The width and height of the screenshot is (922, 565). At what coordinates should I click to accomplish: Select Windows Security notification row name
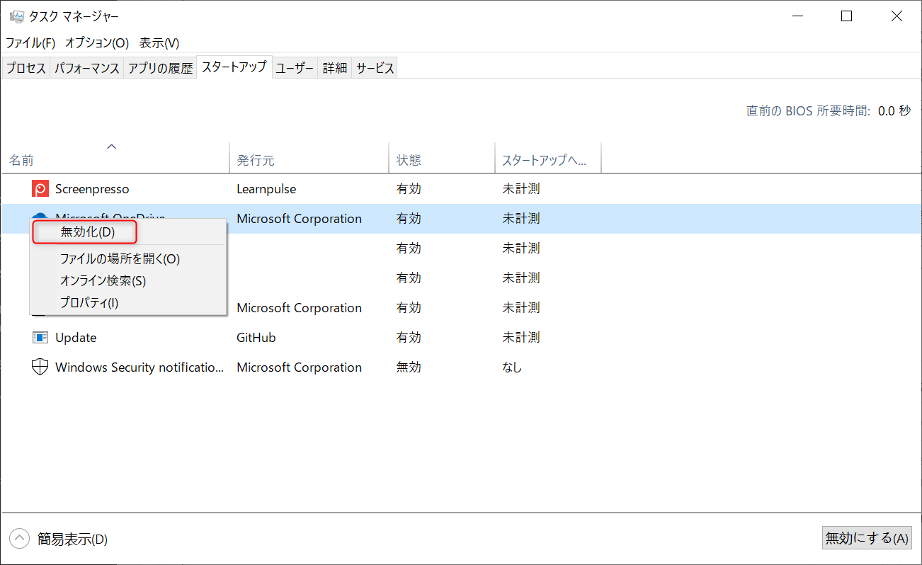point(140,367)
